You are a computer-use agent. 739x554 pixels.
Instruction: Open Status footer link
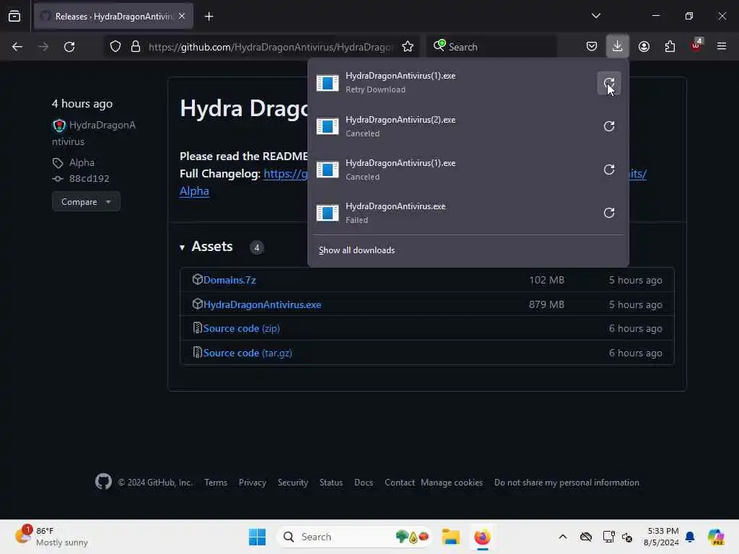point(331,483)
